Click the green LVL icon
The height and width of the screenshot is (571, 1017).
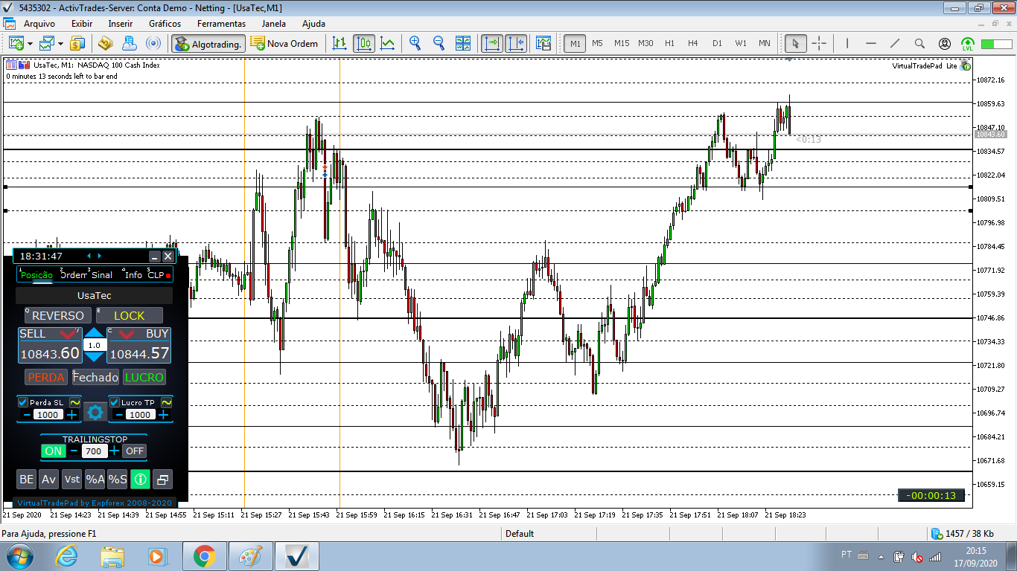[x=967, y=43]
